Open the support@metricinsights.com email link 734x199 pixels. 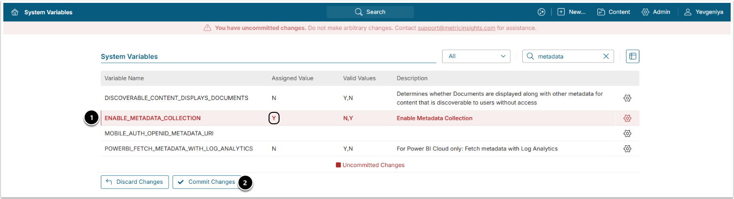456,28
